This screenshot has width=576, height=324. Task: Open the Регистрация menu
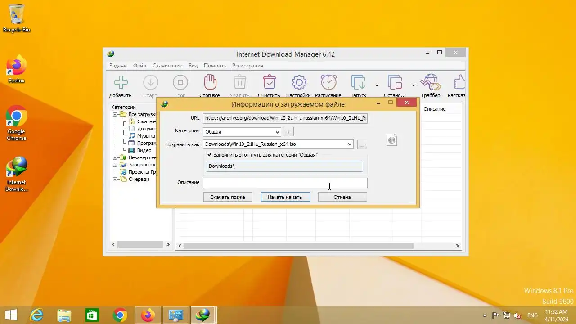tap(247, 66)
